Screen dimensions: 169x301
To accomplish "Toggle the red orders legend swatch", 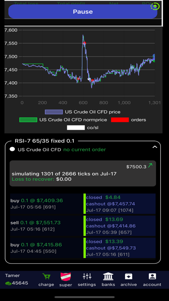I will click(120, 120).
